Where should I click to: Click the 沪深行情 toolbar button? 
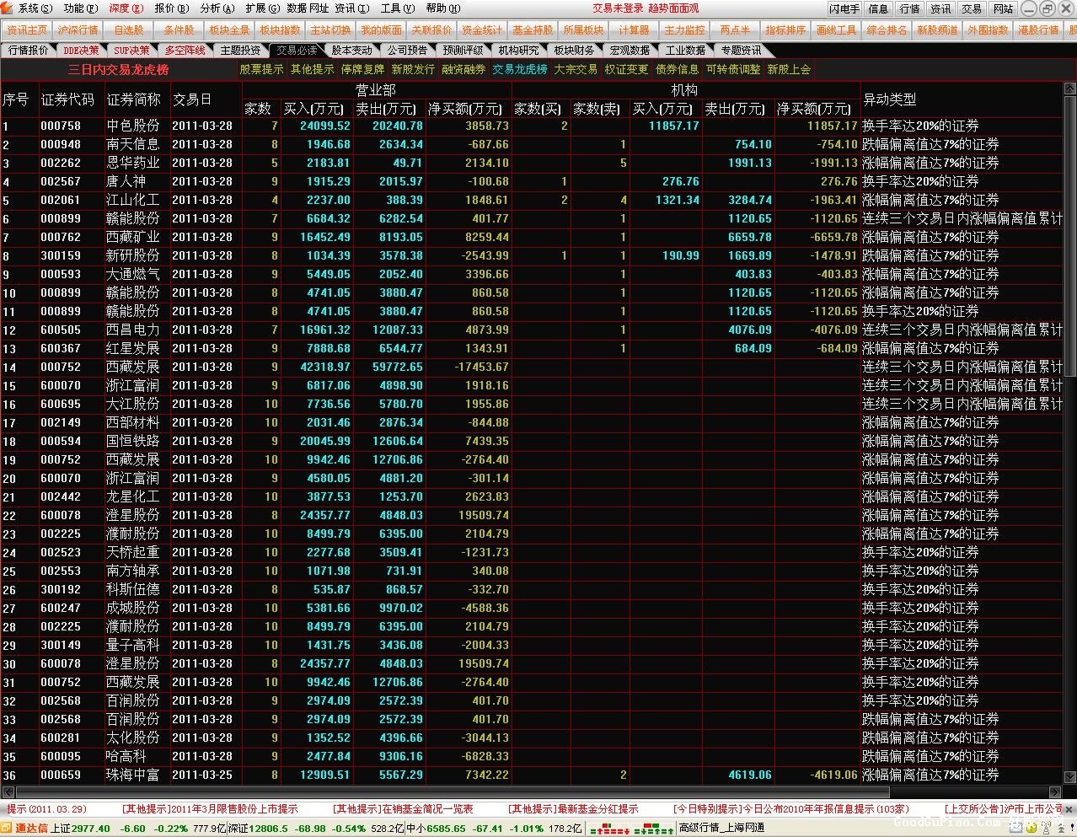pos(78,30)
